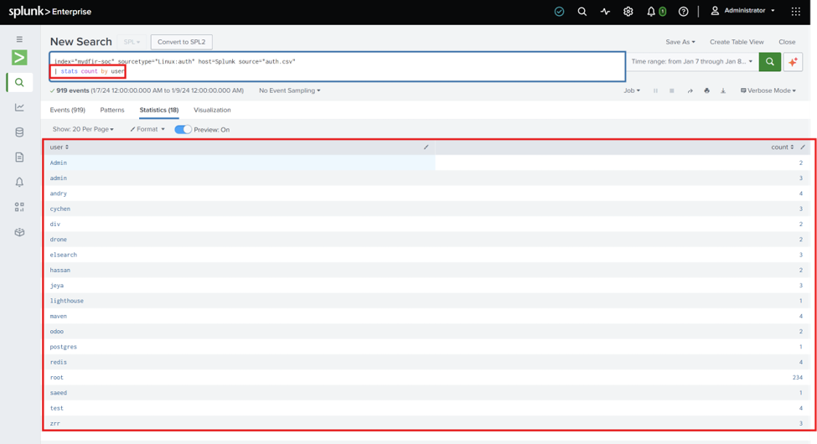Open the time range picker
The image size is (817, 444).
click(692, 61)
